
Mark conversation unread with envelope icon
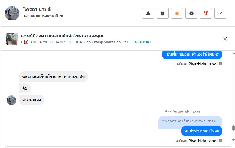[191, 13]
